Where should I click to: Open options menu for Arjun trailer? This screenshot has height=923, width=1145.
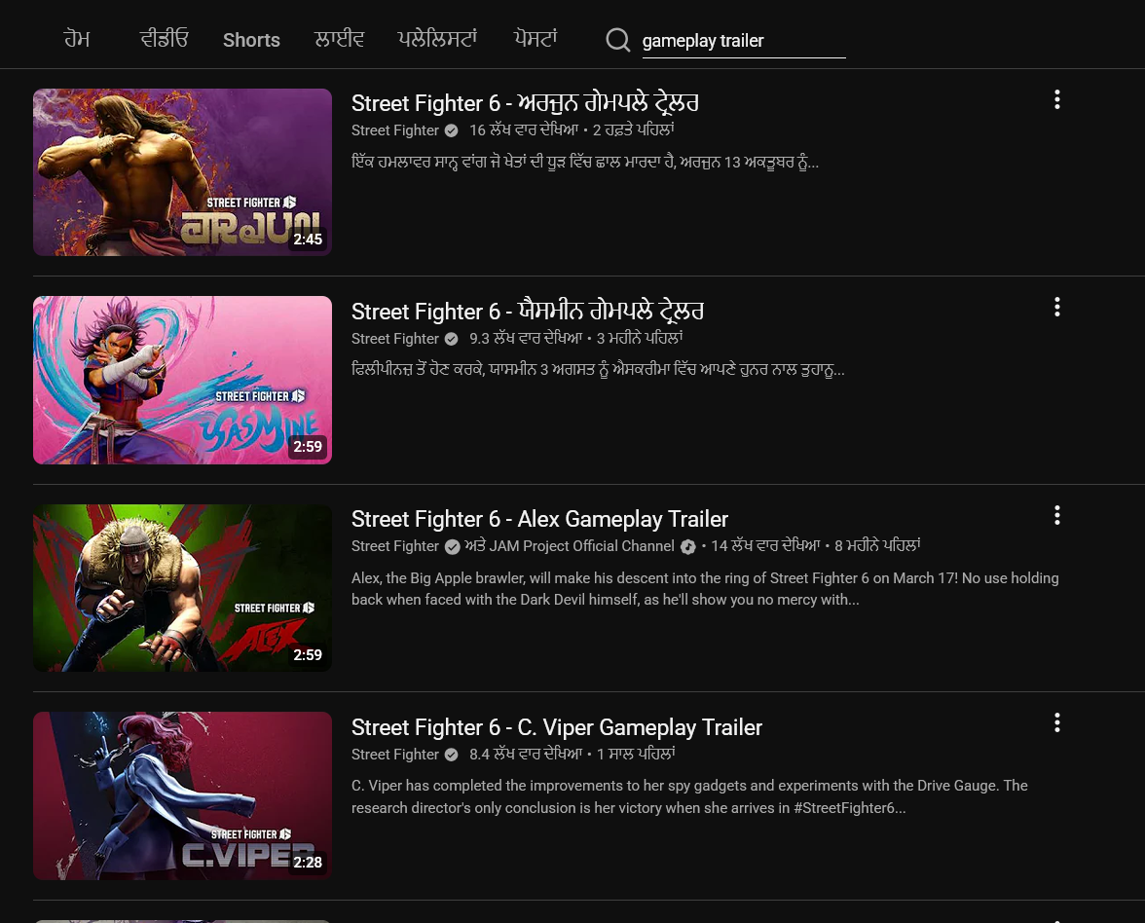[x=1056, y=99]
